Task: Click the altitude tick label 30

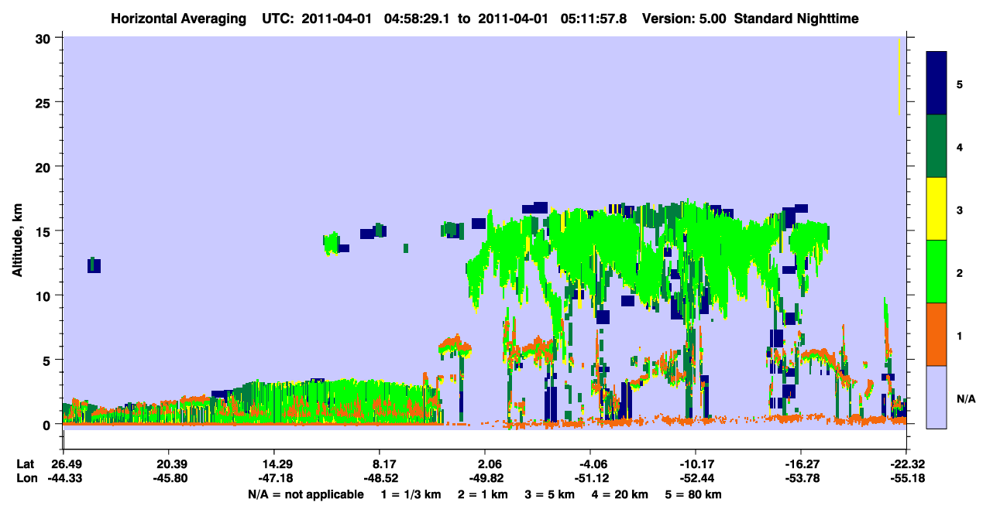Action: [x=44, y=38]
